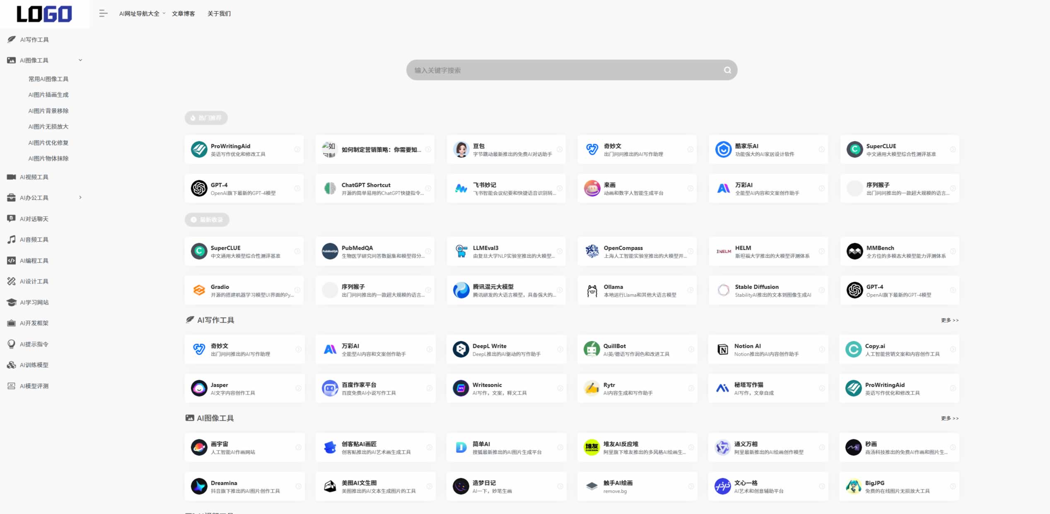1050x514 pixels.
Task: Open the 关于我们 menu item
Action: coord(219,14)
